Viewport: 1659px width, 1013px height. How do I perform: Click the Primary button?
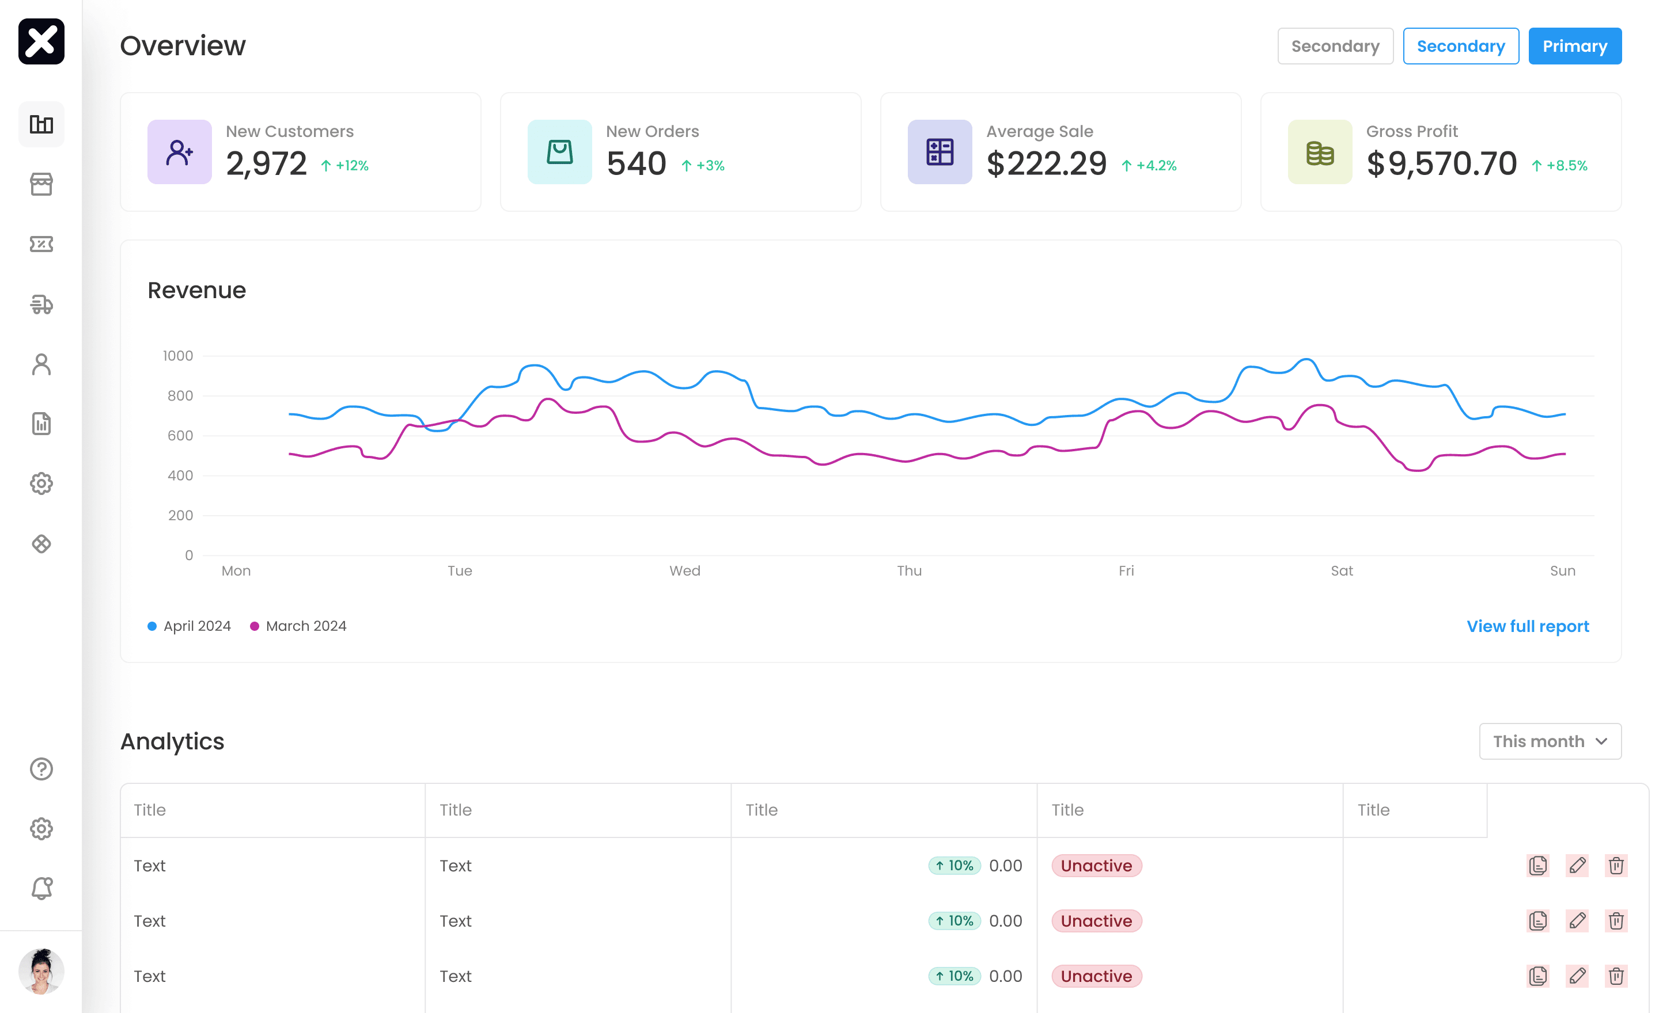tap(1575, 47)
